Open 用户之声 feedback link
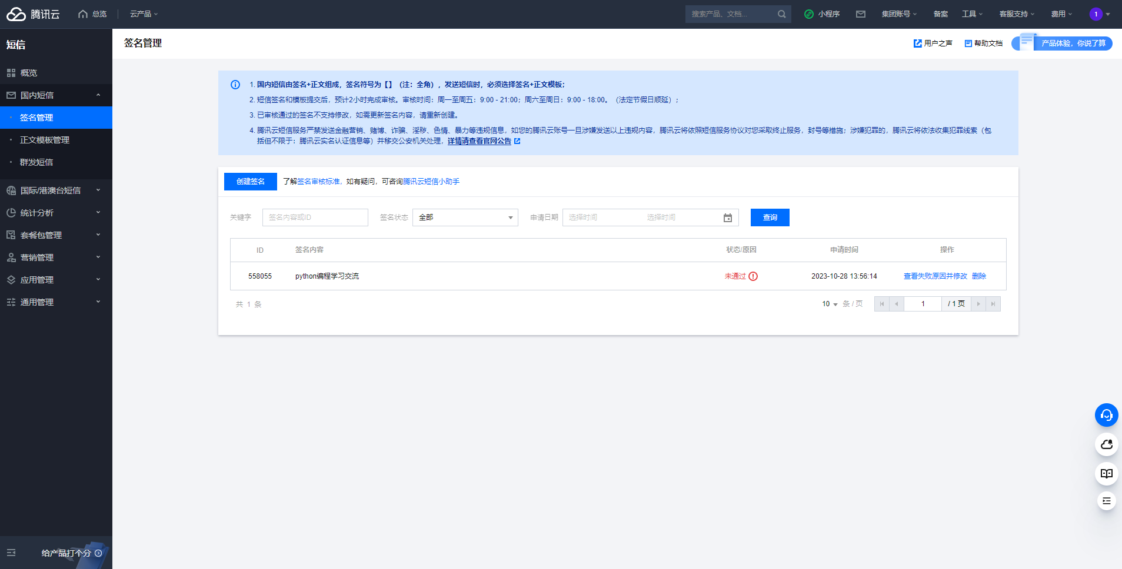This screenshot has width=1122, height=569. coord(933,43)
